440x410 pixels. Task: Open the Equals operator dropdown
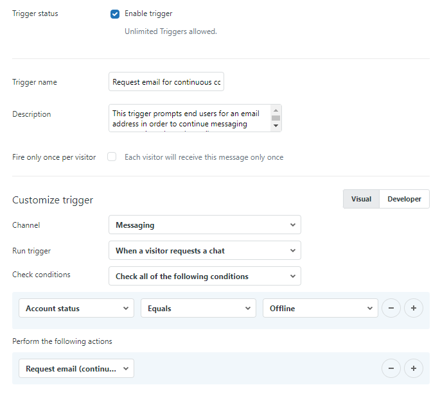(x=198, y=309)
